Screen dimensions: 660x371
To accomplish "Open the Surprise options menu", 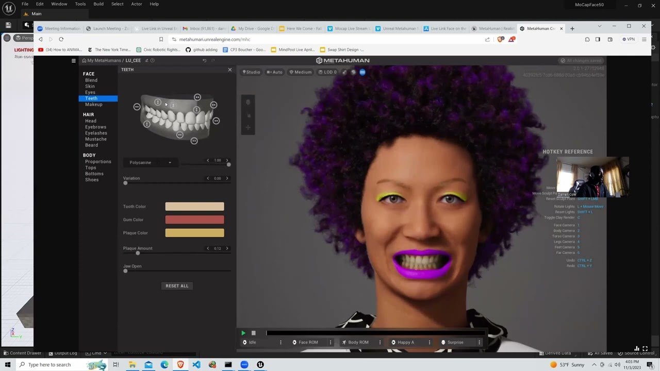I will pyautogui.click(x=479, y=342).
